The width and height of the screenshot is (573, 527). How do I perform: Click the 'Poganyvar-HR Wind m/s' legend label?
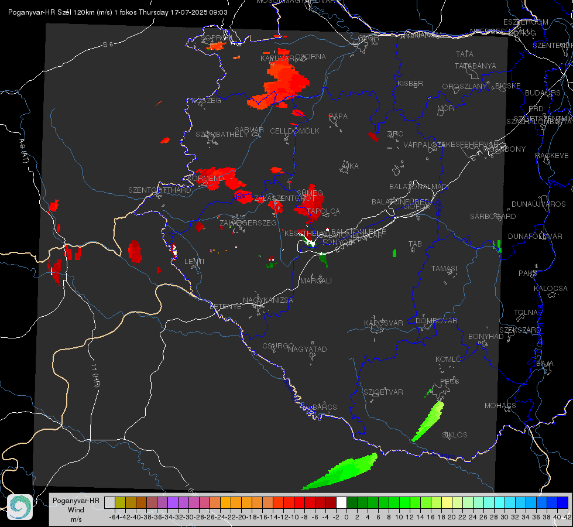click(x=76, y=510)
